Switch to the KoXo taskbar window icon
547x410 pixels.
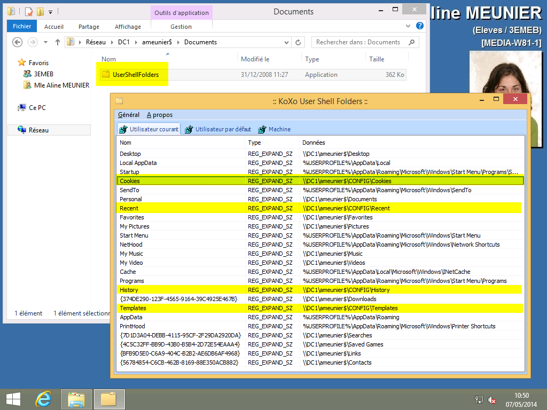pyautogui.click(x=109, y=399)
